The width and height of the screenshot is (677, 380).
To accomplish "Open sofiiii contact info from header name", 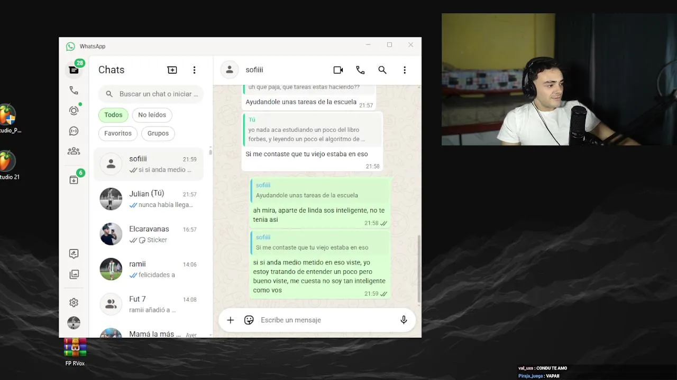I will pos(254,70).
